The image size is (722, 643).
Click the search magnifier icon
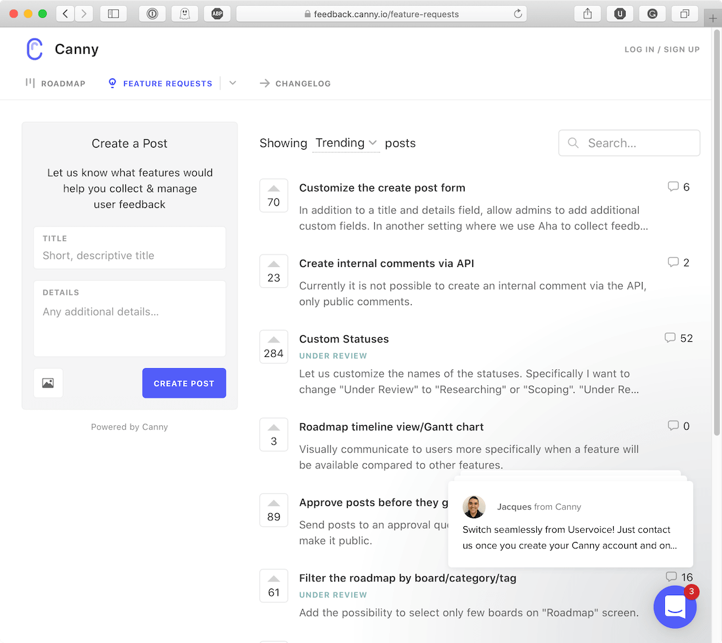573,143
